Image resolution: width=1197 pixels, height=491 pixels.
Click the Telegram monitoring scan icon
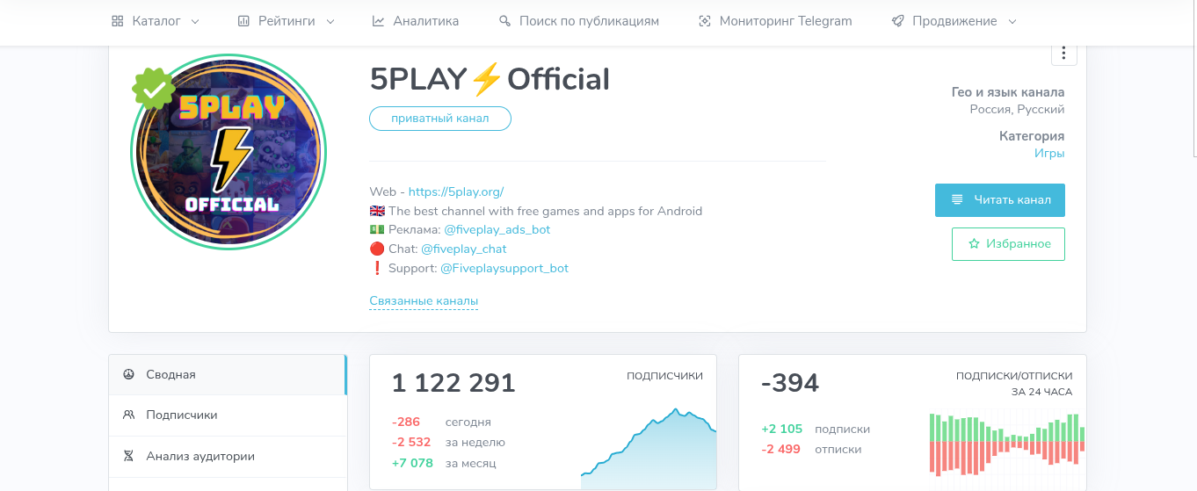coord(704,21)
